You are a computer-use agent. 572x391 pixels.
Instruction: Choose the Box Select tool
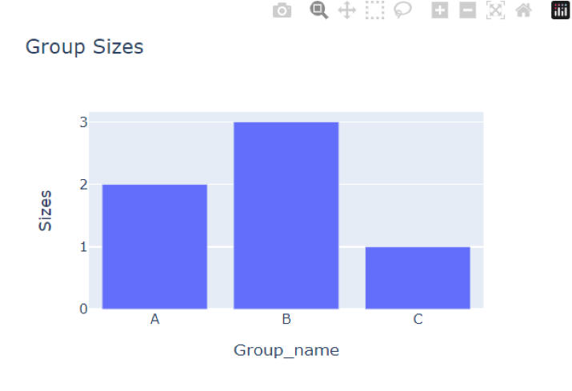pos(374,10)
